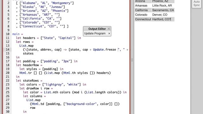The width and height of the screenshot is (203, 114).
Task: Click "Alabama" string in code
Action: point(30,3)
